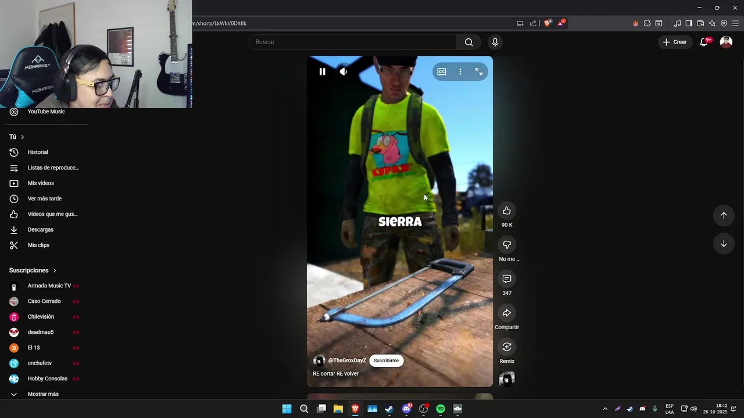Open the browser hamburger main menu
This screenshot has height=418, width=744.
tap(736, 23)
